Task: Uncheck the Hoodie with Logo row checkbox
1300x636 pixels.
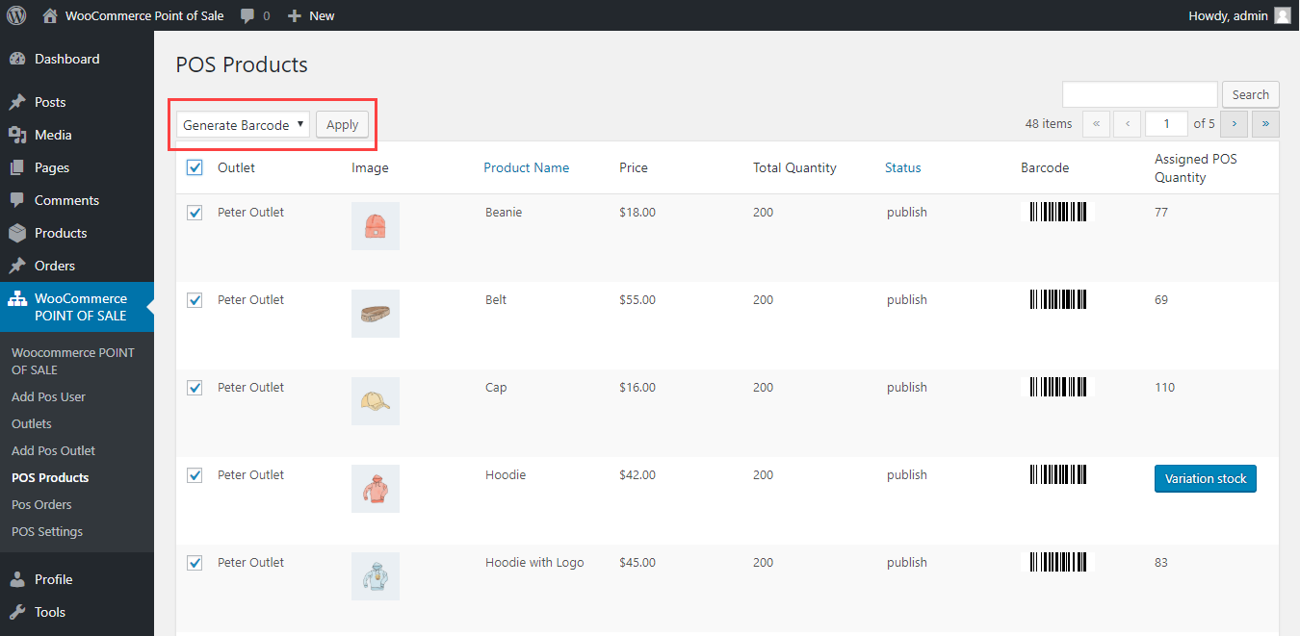Action: point(195,563)
